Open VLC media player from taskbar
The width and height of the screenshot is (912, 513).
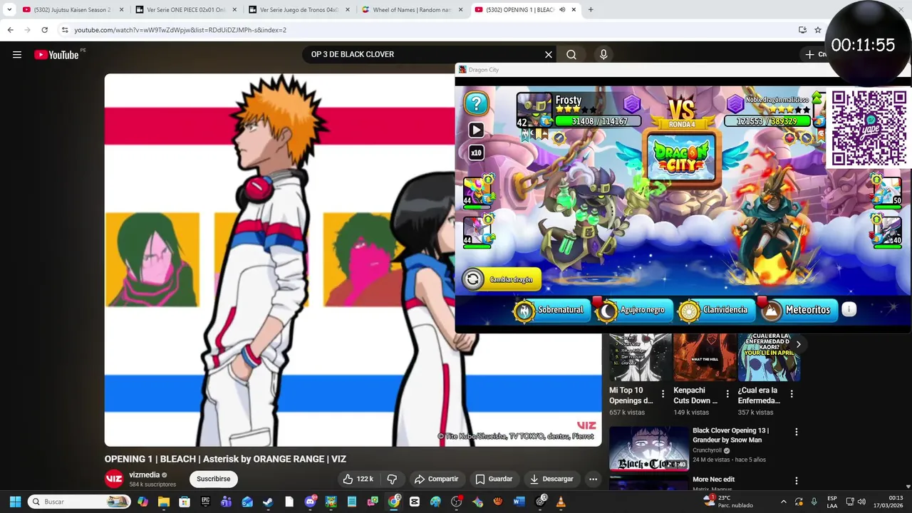(561, 502)
